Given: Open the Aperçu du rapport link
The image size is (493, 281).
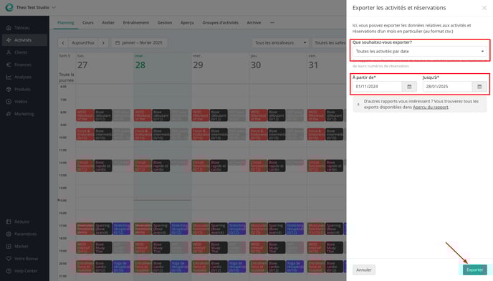Looking at the screenshot, I should pyautogui.click(x=430, y=107).
